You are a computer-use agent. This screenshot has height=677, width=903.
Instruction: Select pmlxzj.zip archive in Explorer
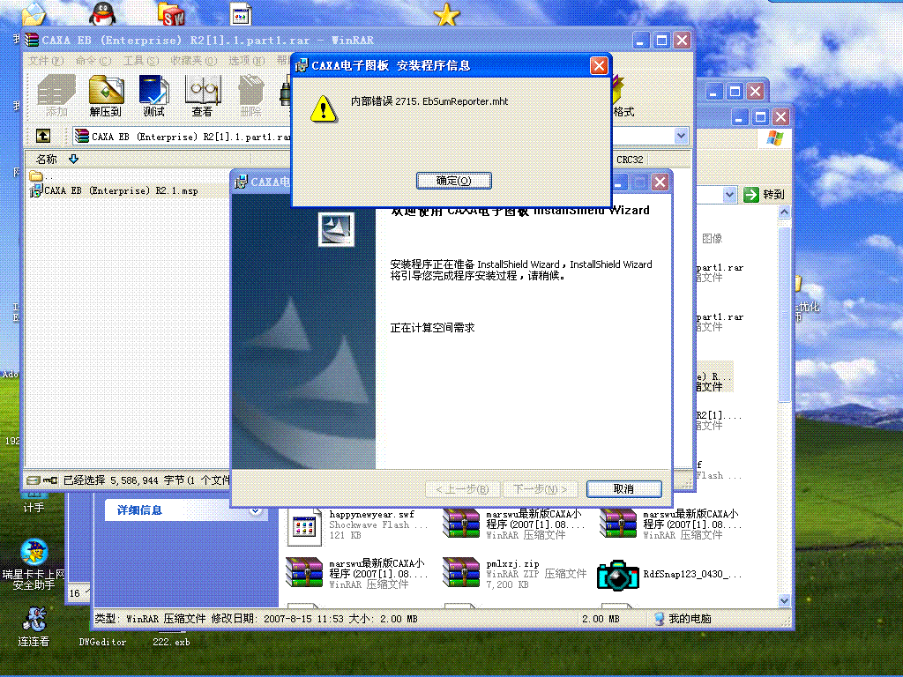click(x=515, y=574)
